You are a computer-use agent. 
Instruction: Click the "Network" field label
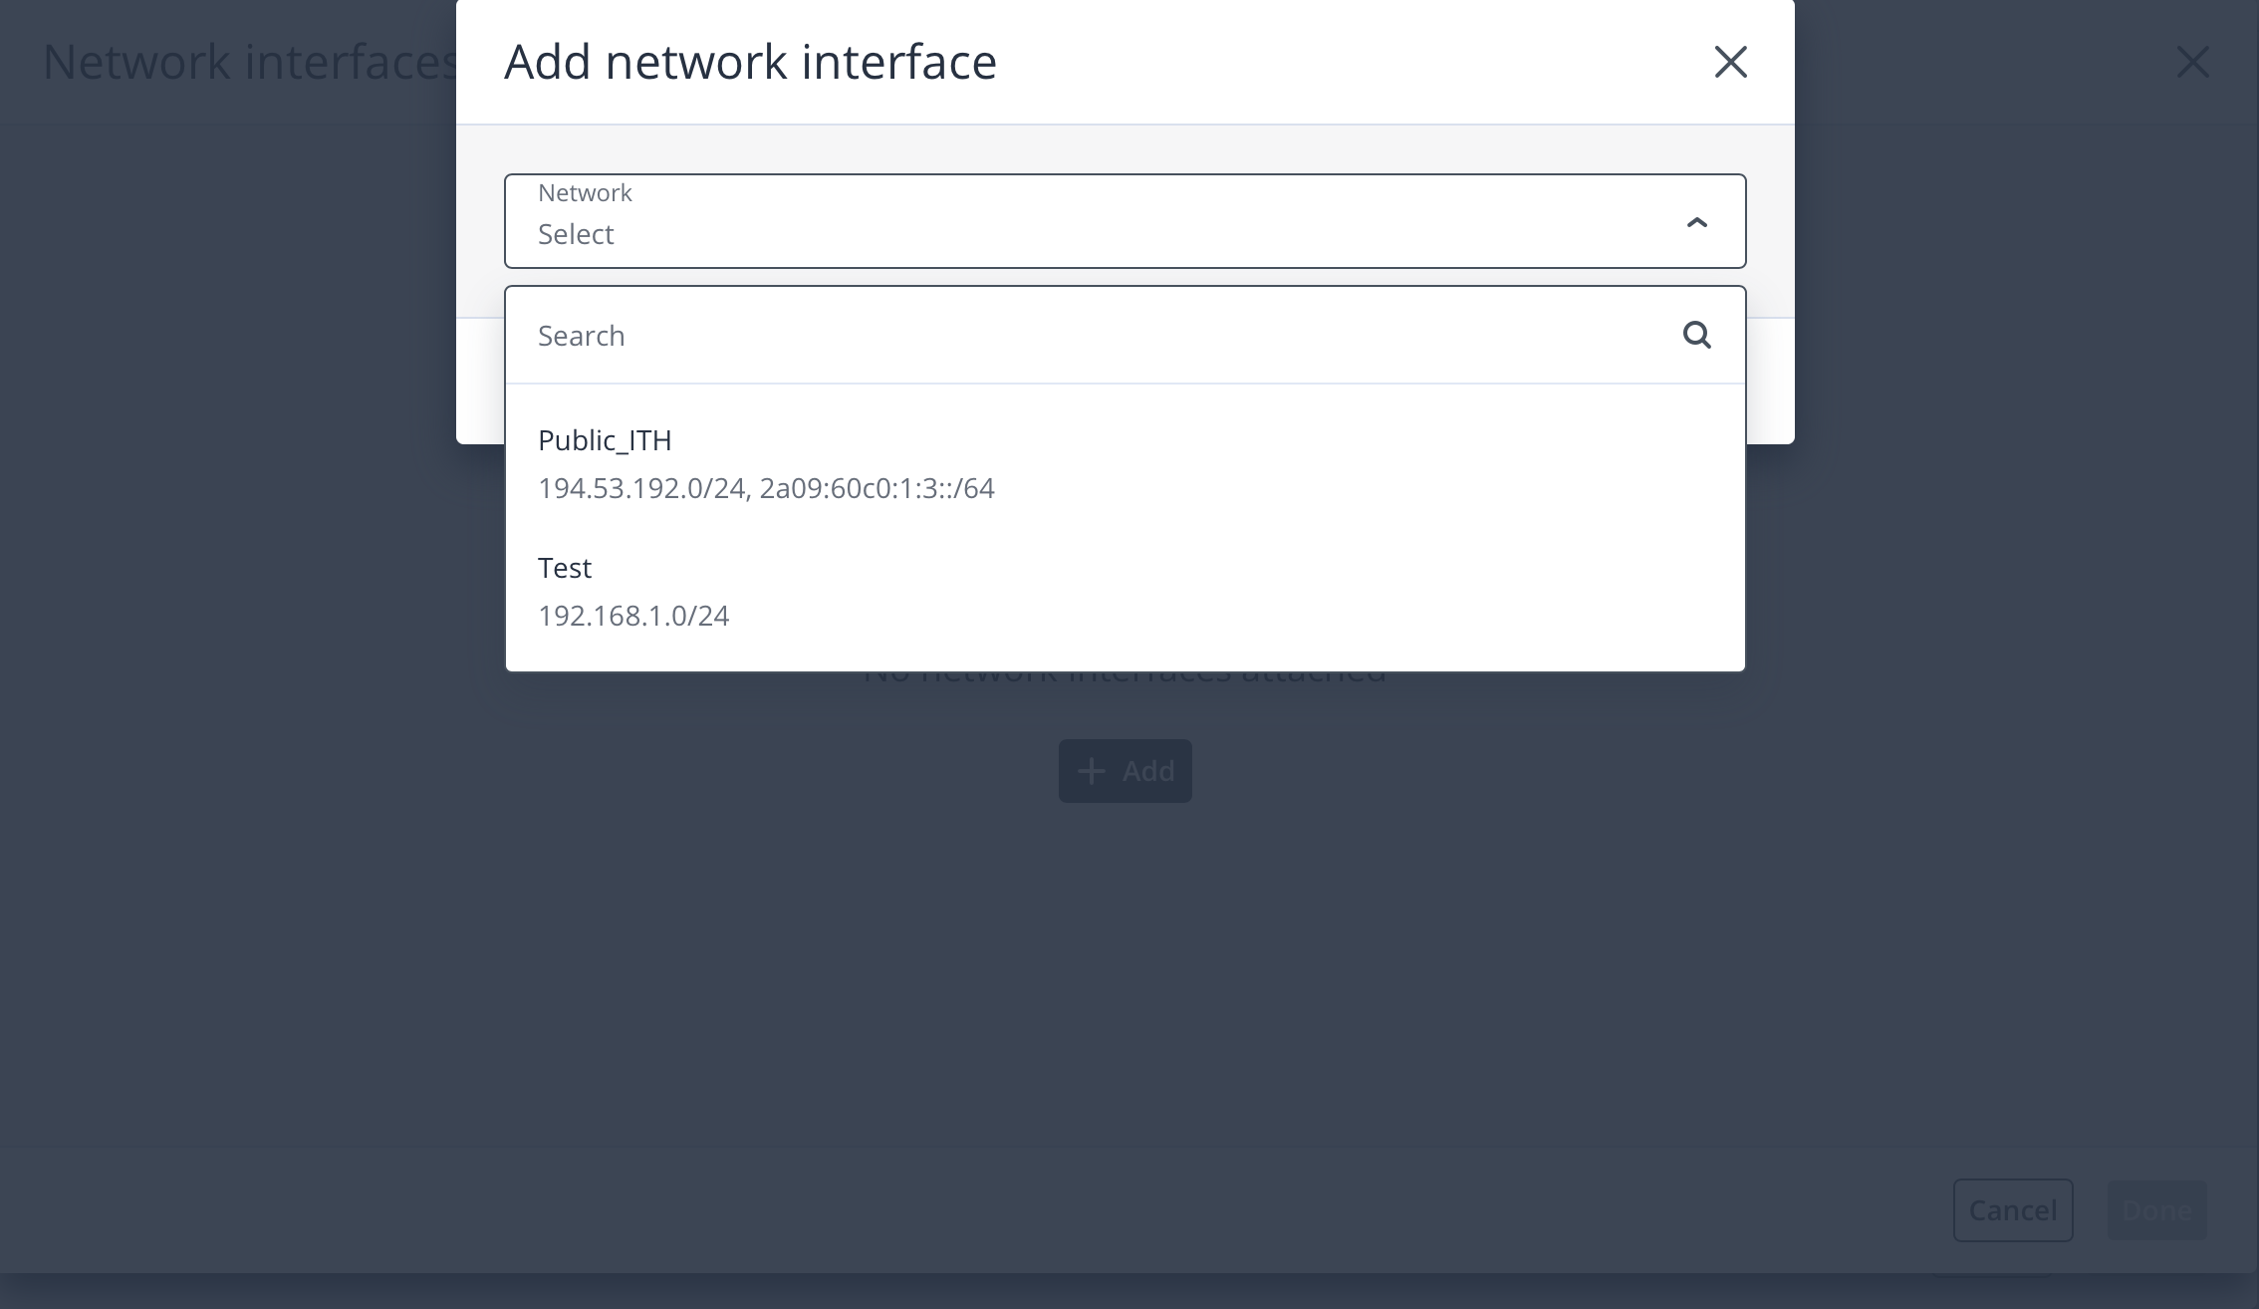click(585, 192)
